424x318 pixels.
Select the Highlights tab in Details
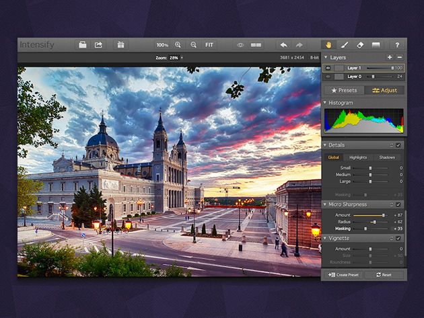coord(358,157)
